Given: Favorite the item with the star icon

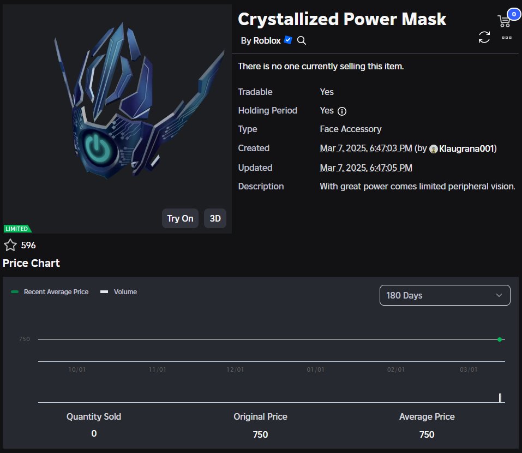Looking at the screenshot, I should 10,245.
